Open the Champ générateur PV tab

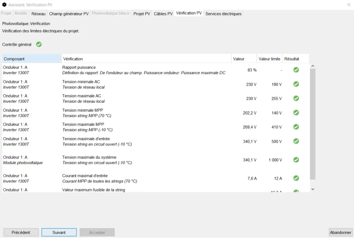tap(69, 14)
